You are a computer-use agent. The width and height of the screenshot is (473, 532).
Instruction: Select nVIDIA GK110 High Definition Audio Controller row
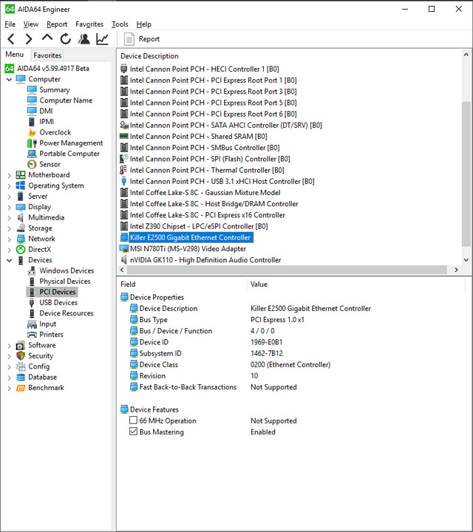point(205,260)
